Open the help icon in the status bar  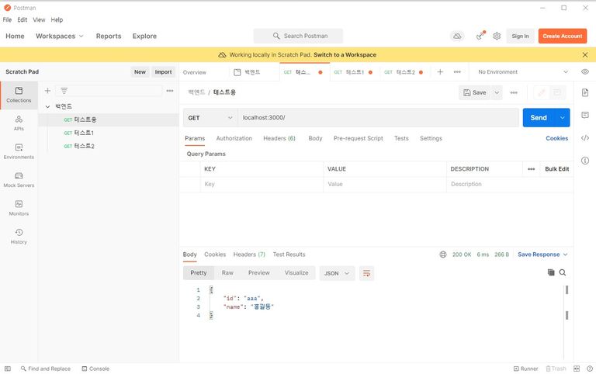(590, 369)
